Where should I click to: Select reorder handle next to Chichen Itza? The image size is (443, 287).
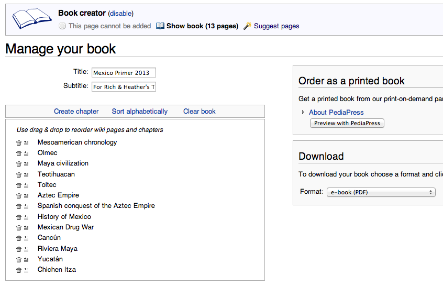26,270
